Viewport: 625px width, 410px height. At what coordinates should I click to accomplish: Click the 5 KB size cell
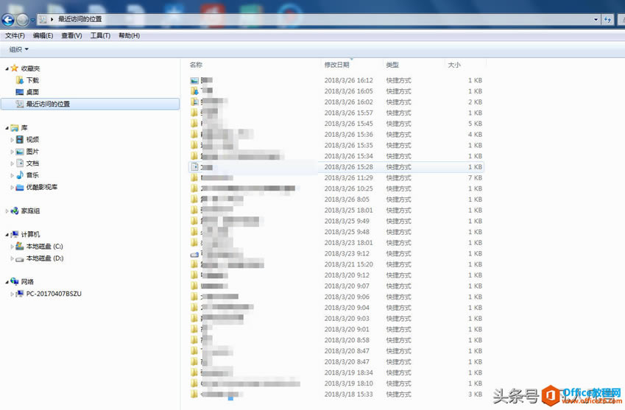pos(475,124)
